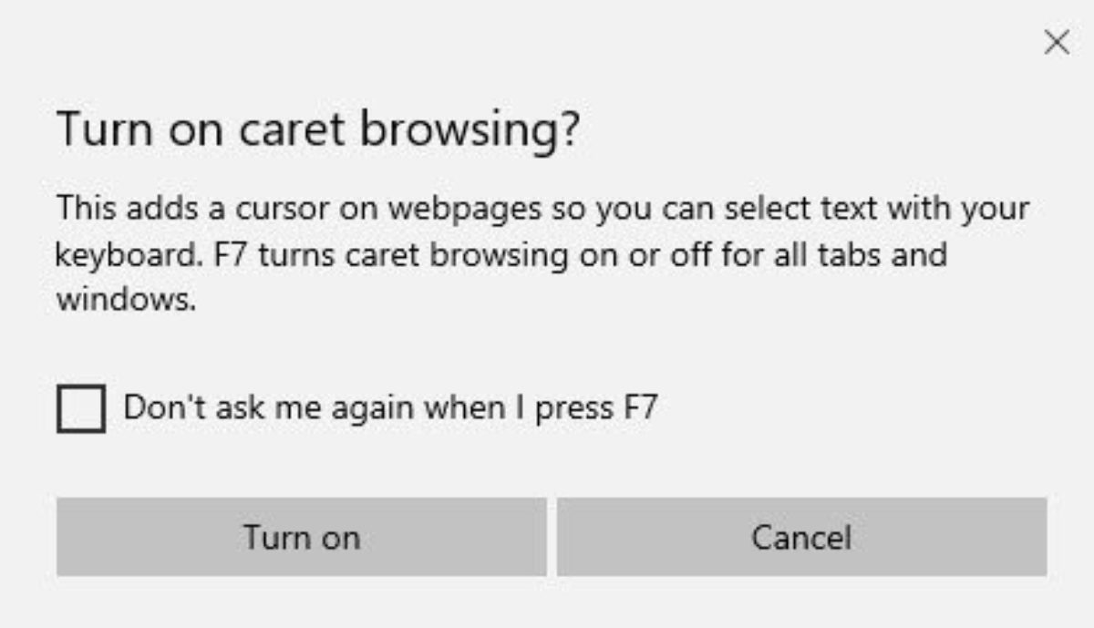Click the "Don't ask me again" label text
1094x628 pixels.
click(389, 407)
